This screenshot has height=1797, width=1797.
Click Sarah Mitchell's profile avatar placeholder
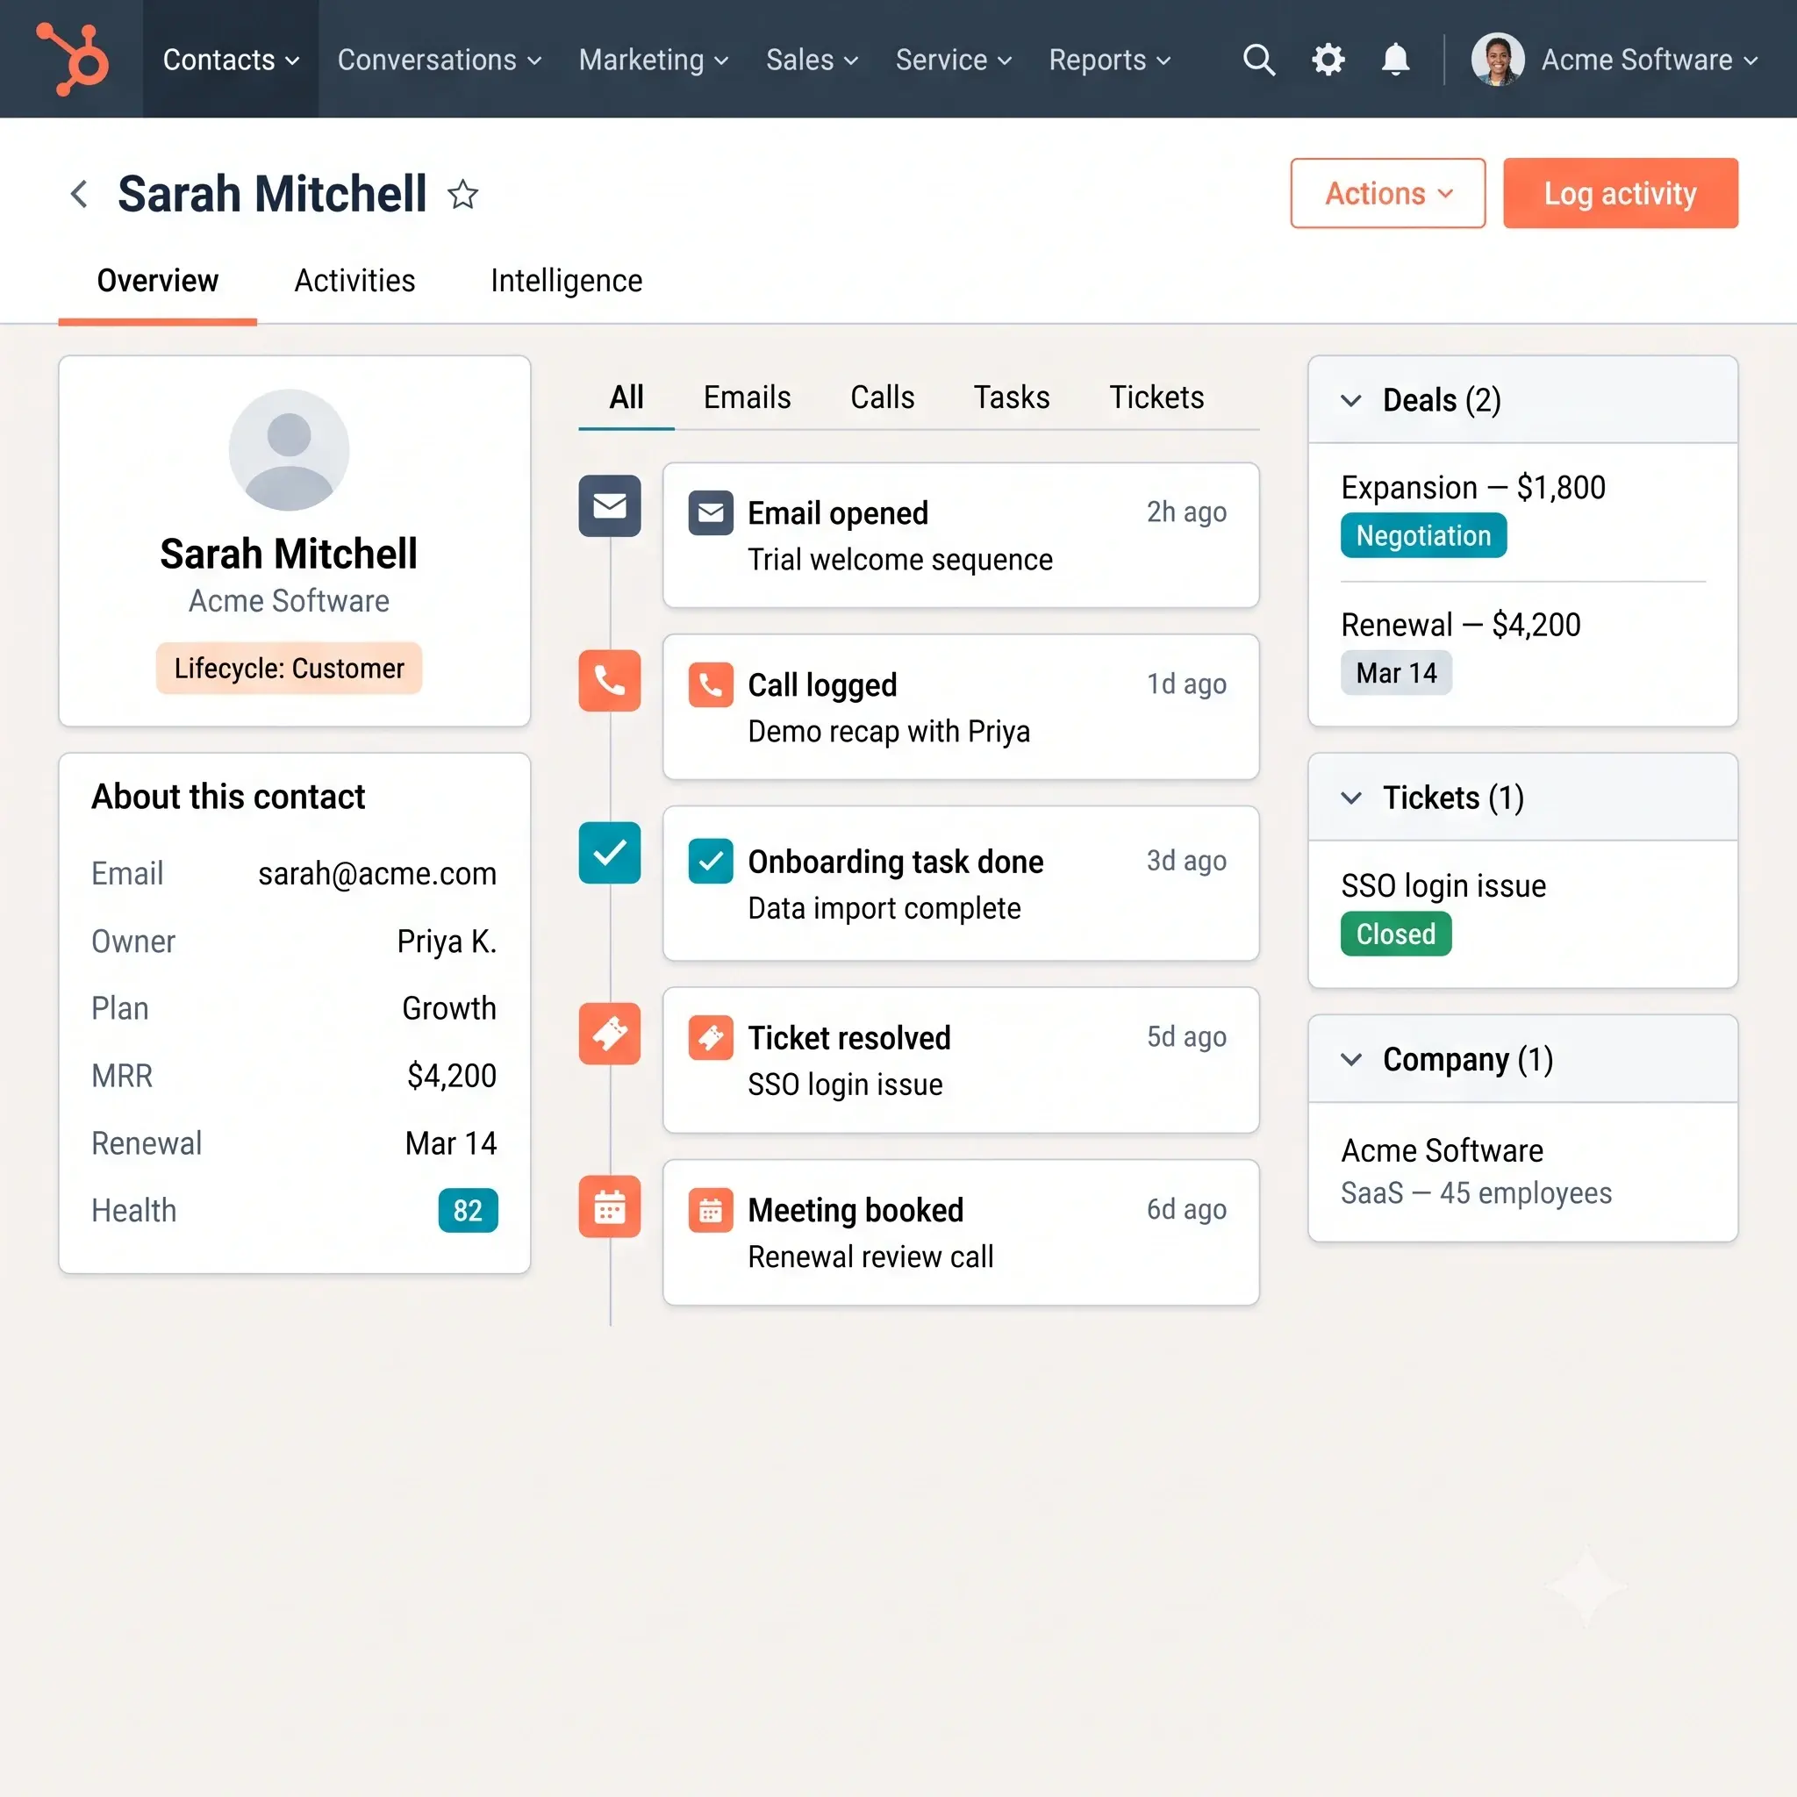coord(290,449)
